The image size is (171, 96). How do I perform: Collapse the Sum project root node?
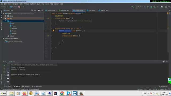(3, 14)
